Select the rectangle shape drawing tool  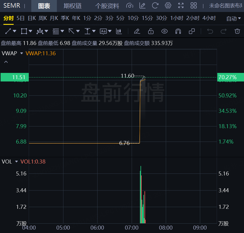tap(24, 31)
